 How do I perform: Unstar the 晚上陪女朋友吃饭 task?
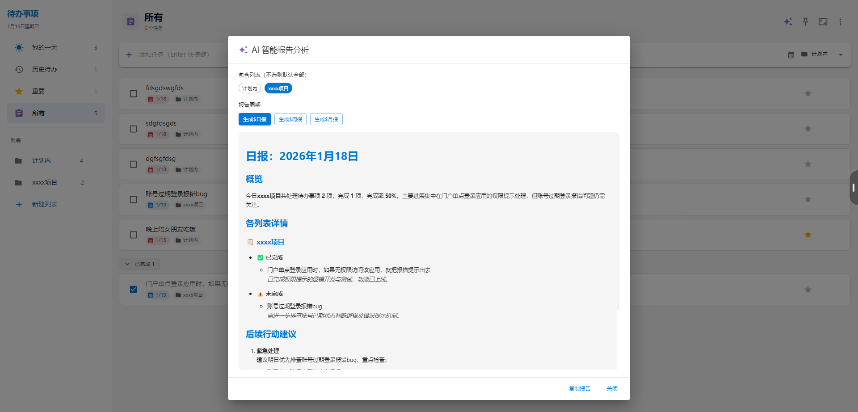point(808,235)
